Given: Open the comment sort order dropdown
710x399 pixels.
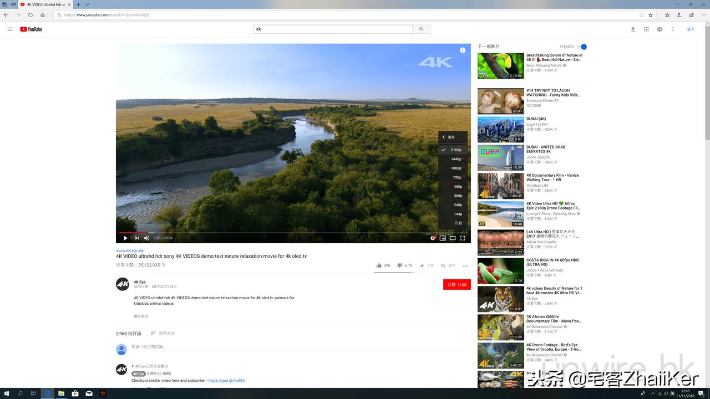Looking at the screenshot, I should click(163, 333).
